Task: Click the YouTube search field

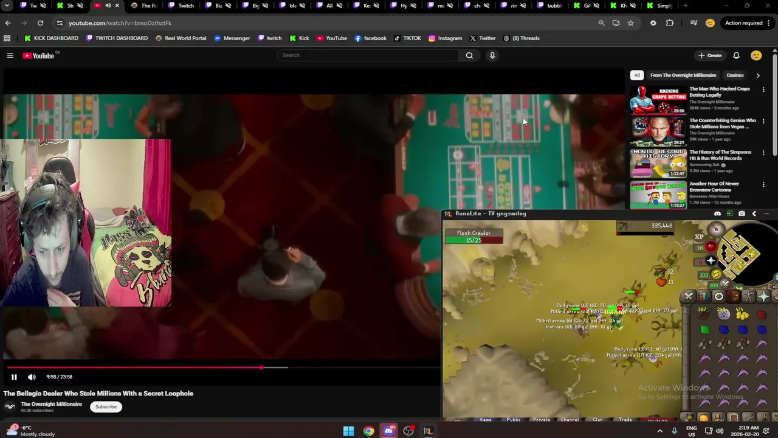Action: point(370,55)
